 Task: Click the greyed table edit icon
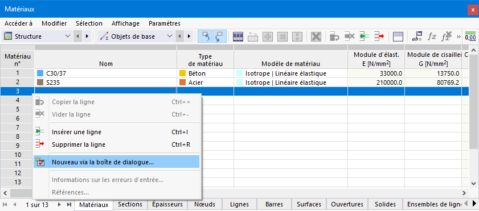(253, 36)
